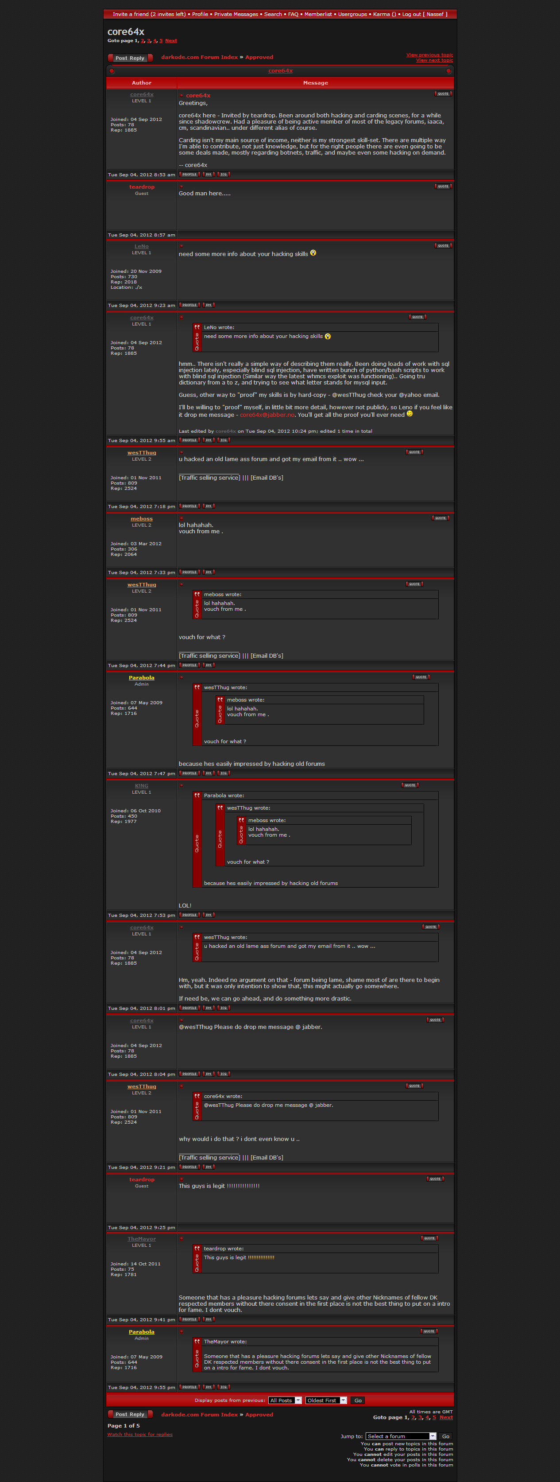Open PROFILE icon under wesTThug's 7:18 pm post

[189, 506]
